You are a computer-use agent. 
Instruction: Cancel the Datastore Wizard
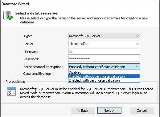coord(142,111)
